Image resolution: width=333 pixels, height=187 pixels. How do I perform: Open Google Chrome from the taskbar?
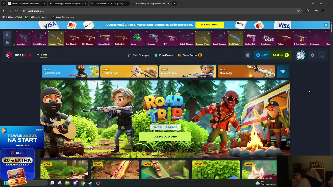[x=82, y=183]
